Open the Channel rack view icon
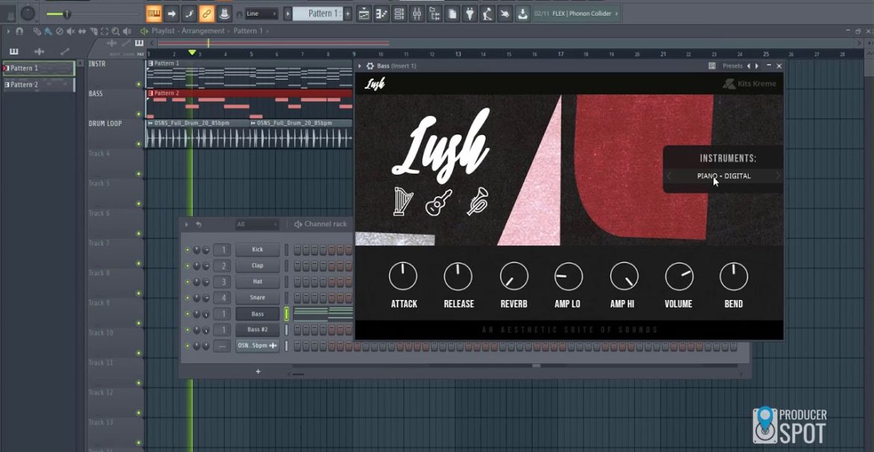Viewport: 874px width, 452px height. click(x=399, y=14)
